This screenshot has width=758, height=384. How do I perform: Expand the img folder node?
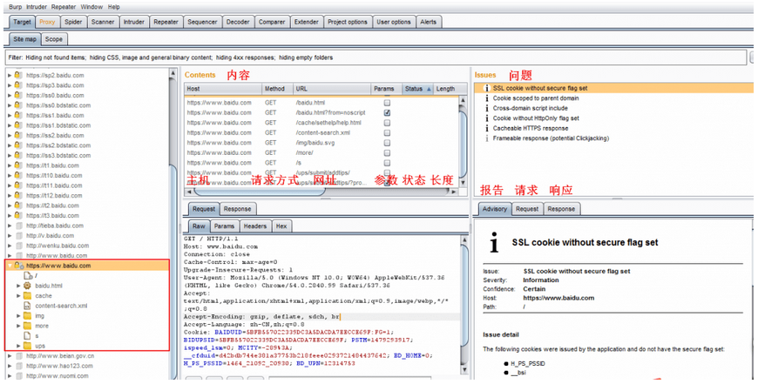[x=18, y=316]
